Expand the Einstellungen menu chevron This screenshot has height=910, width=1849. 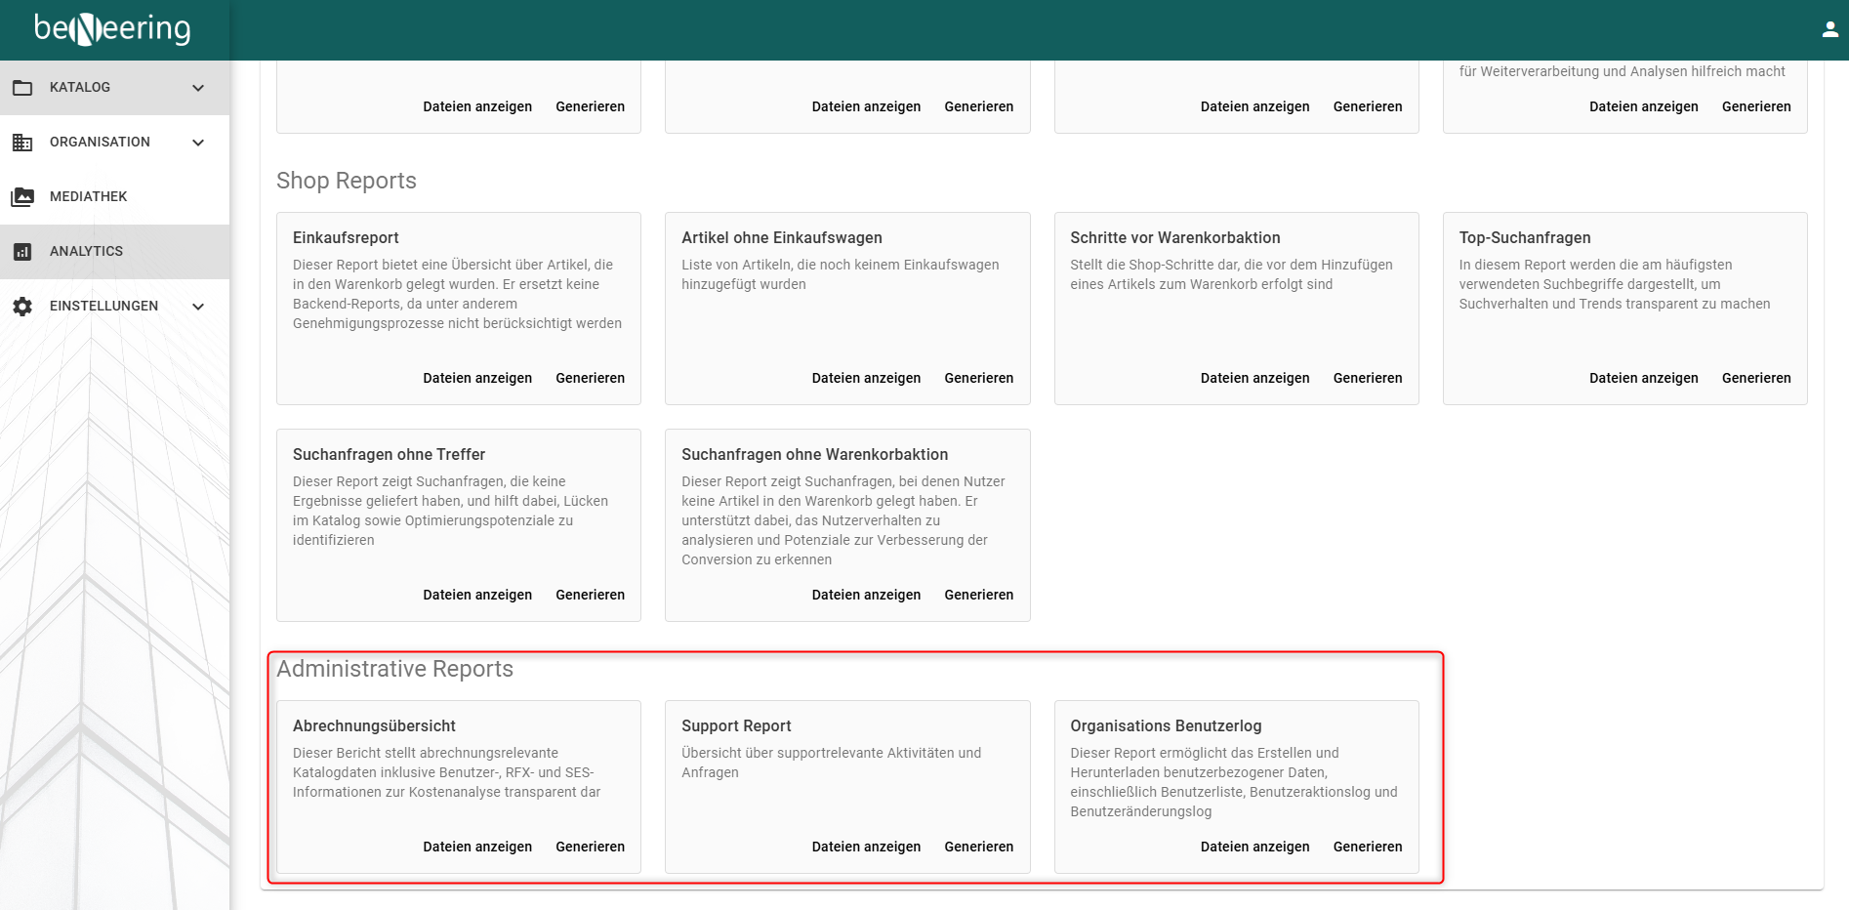pyautogui.click(x=198, y=307)
